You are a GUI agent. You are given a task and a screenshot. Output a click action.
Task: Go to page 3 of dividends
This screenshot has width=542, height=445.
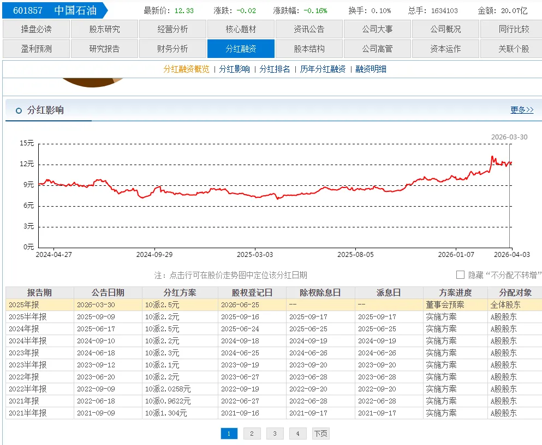coord(275,433)
